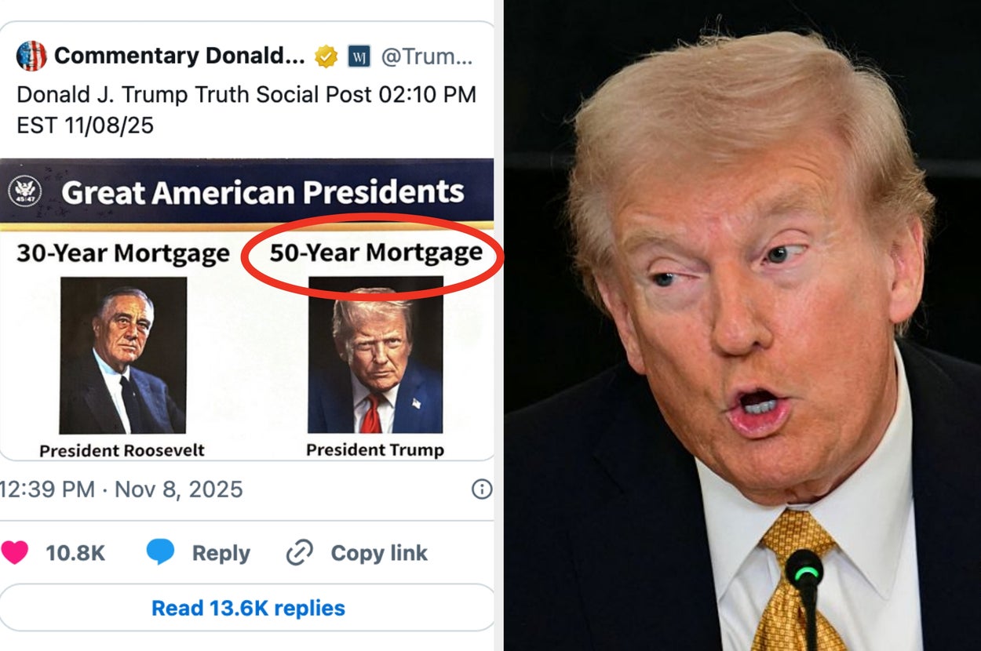Open the American flag profile avatar
The image size is (981, 651).
tap(31, 56)
